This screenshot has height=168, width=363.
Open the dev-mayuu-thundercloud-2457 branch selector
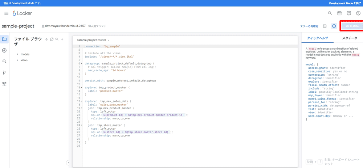click(x=65, y=26)
